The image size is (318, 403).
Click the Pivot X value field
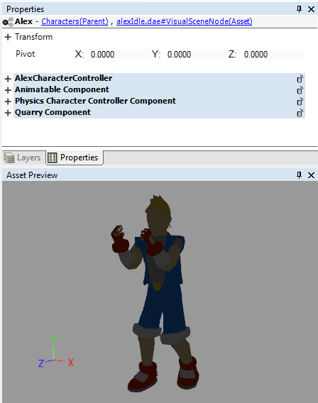coord(119,55)
